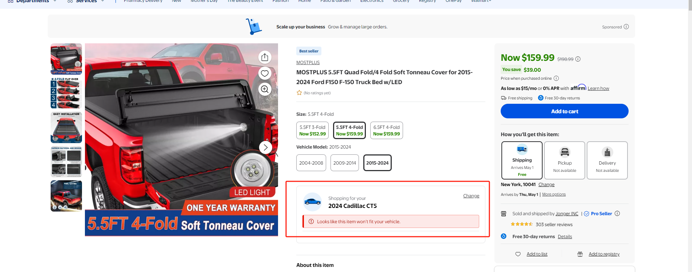Expand the Departments dropdown
Image resolution: width=692 pixels, height=272 pixels.
32,1
